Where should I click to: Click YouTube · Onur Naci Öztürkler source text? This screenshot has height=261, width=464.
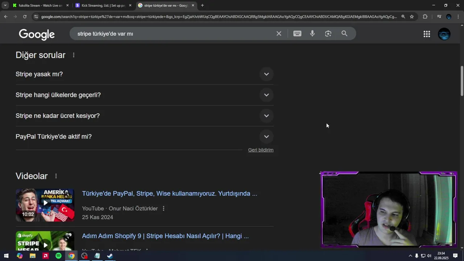(120, 208)
